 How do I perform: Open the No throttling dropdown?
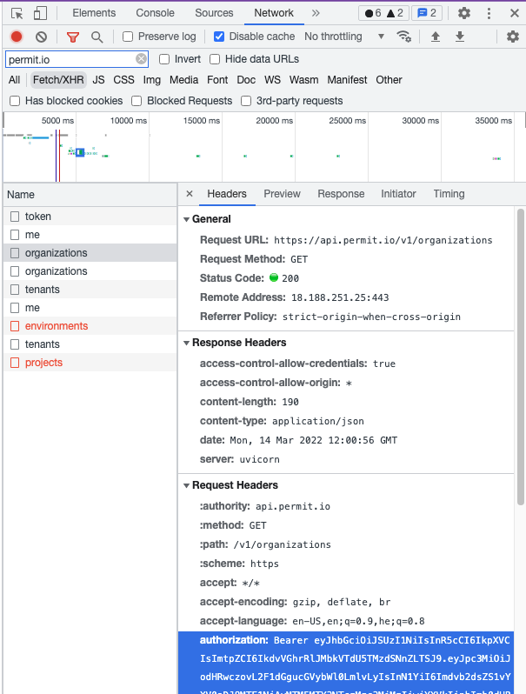point(344,37)
